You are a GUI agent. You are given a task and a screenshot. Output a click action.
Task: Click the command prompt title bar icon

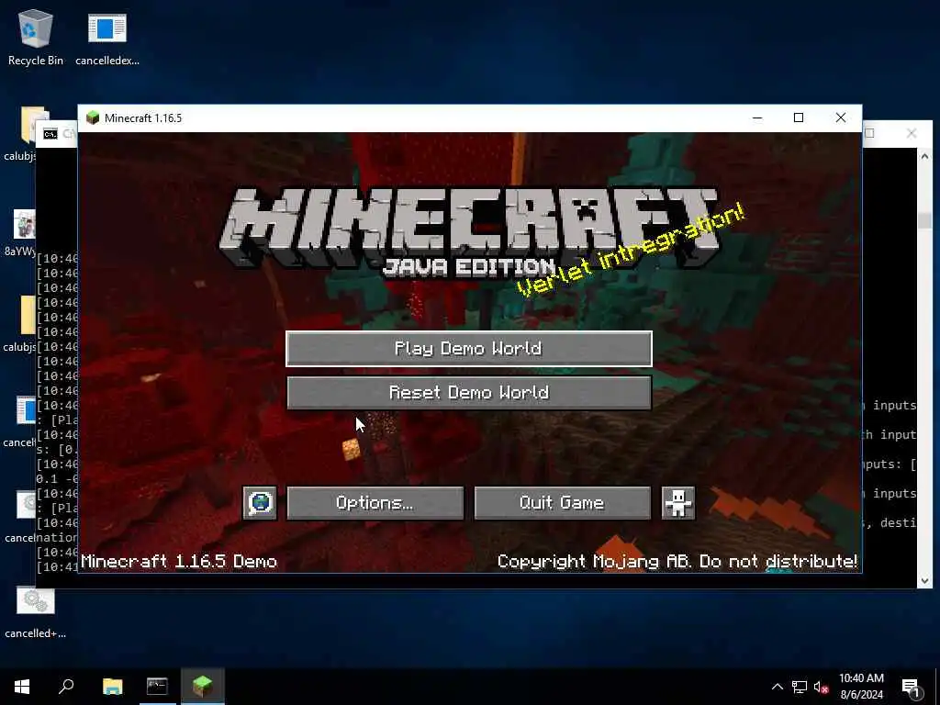[50, 134]
